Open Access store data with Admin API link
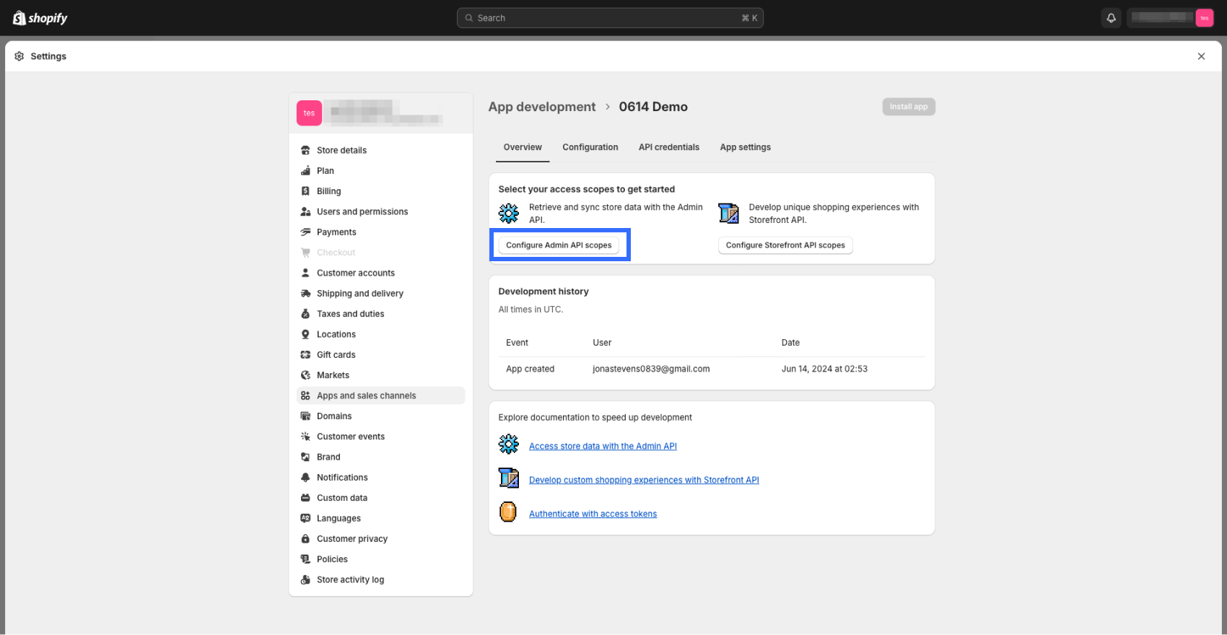The height and width of the screenshot is (635, 1227). tap(603, 447)
